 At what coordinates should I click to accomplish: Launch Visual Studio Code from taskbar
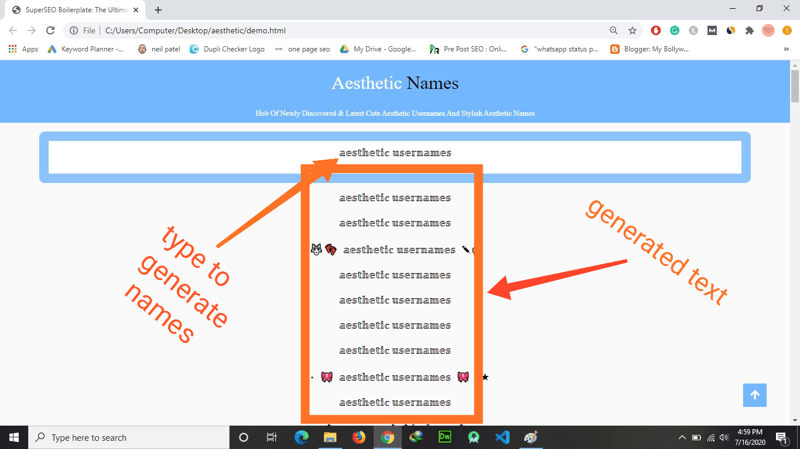502,437
